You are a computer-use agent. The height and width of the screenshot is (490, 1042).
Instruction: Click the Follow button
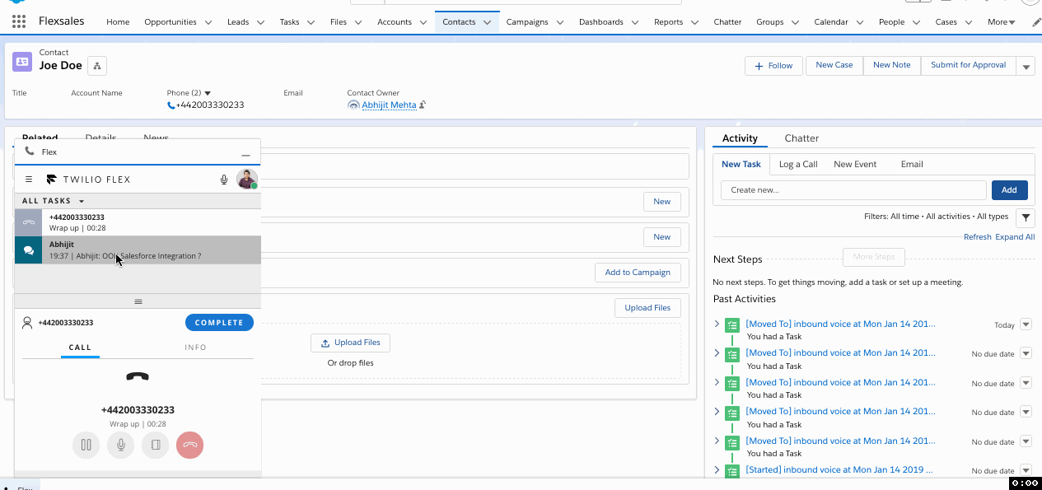tap(773, 66)
